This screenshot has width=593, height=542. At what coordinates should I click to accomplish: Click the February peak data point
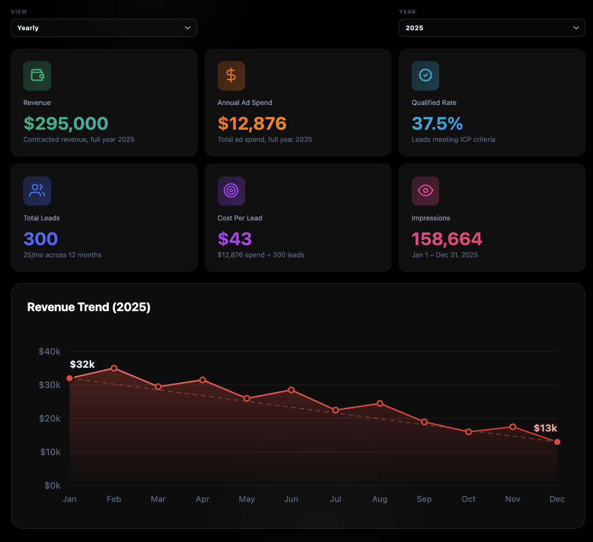click(x=114, y=368)
